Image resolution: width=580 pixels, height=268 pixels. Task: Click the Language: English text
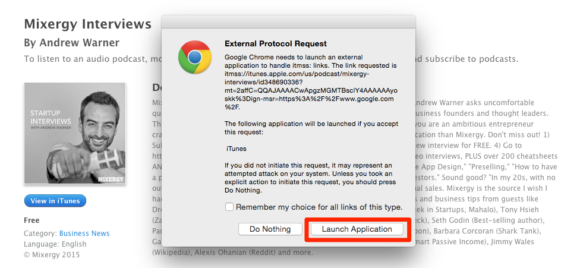click(x=55, y=244)
